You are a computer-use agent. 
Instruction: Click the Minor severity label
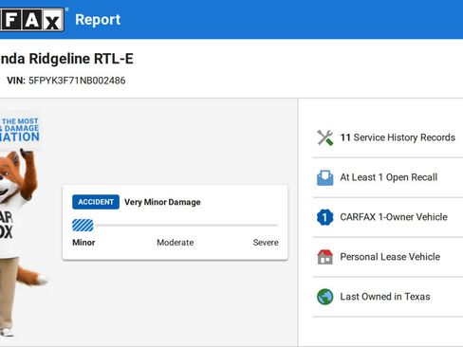coord(83,243)
